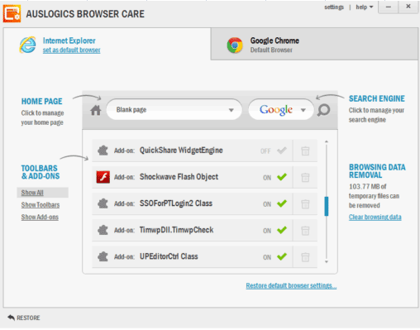Click Clear browsing data link
420x330 pixels.
coord(375,217)
